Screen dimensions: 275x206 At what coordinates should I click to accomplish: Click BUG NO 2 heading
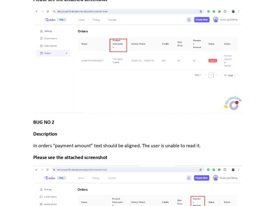coord(44,122)
